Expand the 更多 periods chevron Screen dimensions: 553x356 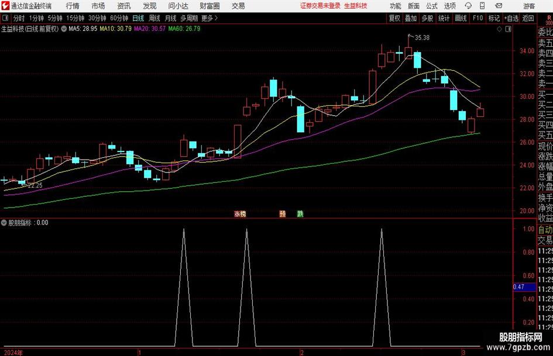click(216, 18)
